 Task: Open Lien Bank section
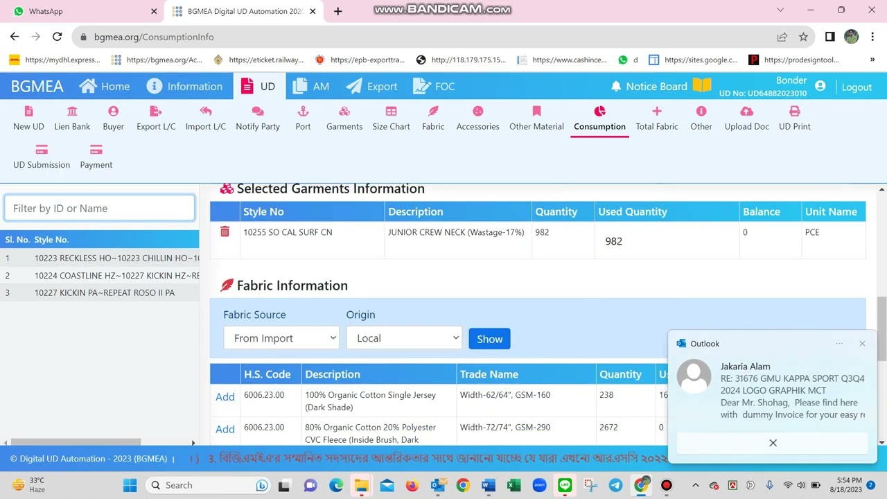pos(72,119)
